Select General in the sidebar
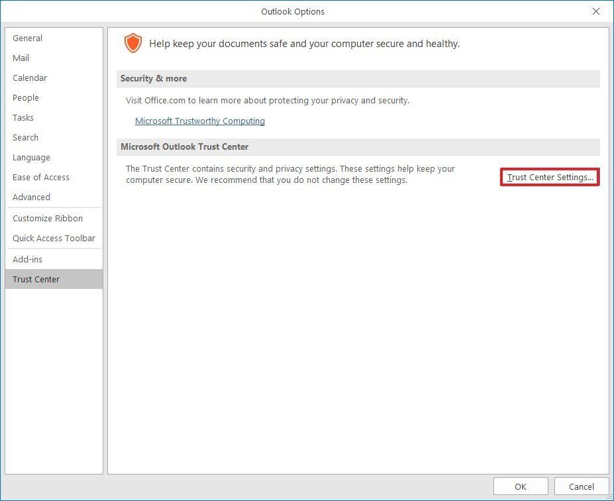 pos(27,38)
